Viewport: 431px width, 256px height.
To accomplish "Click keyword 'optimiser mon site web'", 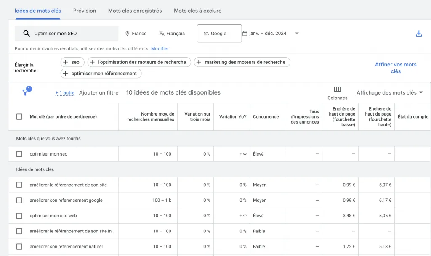I will [53, 216].
